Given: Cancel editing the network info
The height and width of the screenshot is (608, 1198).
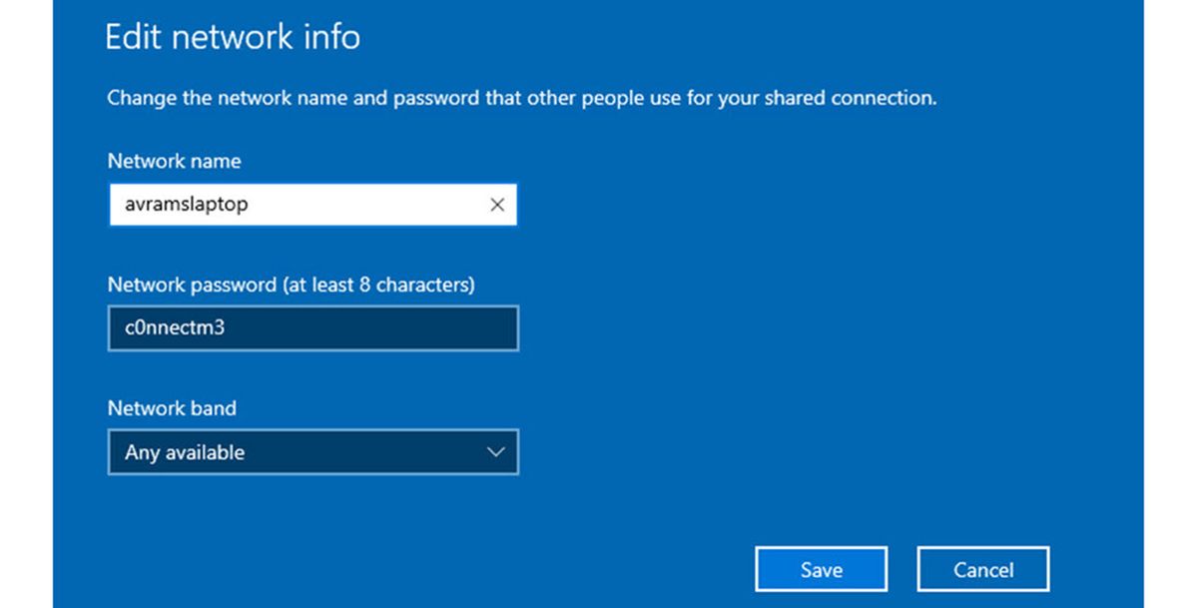Looking at the screenshot, I should point(982,568).
